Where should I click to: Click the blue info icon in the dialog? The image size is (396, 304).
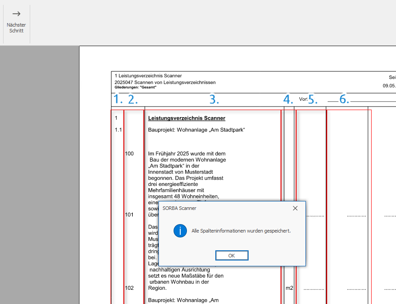(x=180, y=231)
